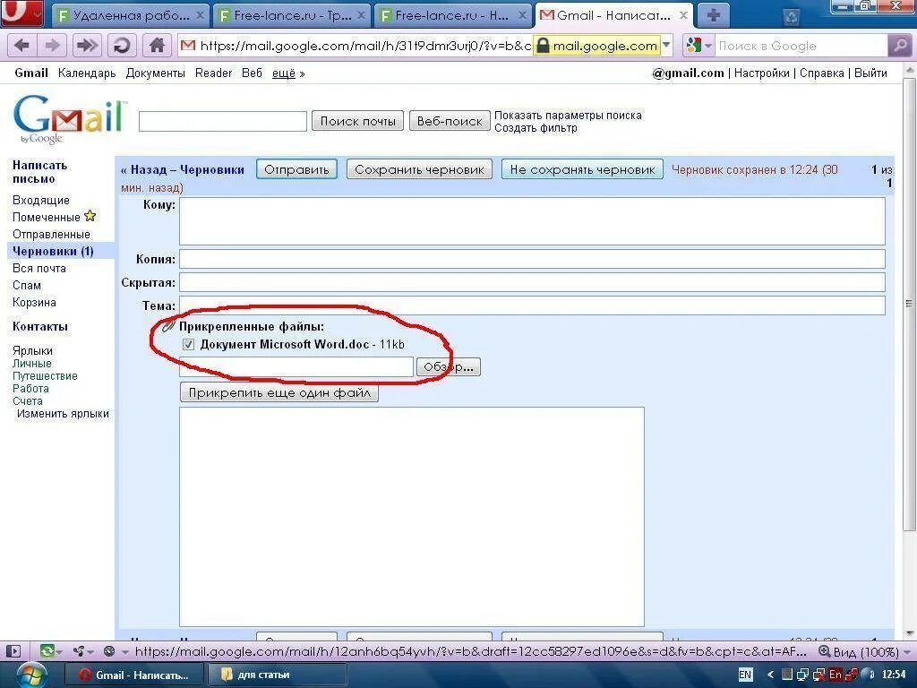Open the Корзина folder

35,303
